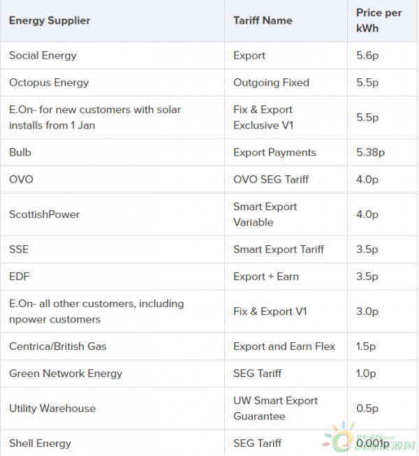The height and width of the screenshot is (456, 419).
Task: Select the Smart Export Variable cell
Action: click(286, 214)
